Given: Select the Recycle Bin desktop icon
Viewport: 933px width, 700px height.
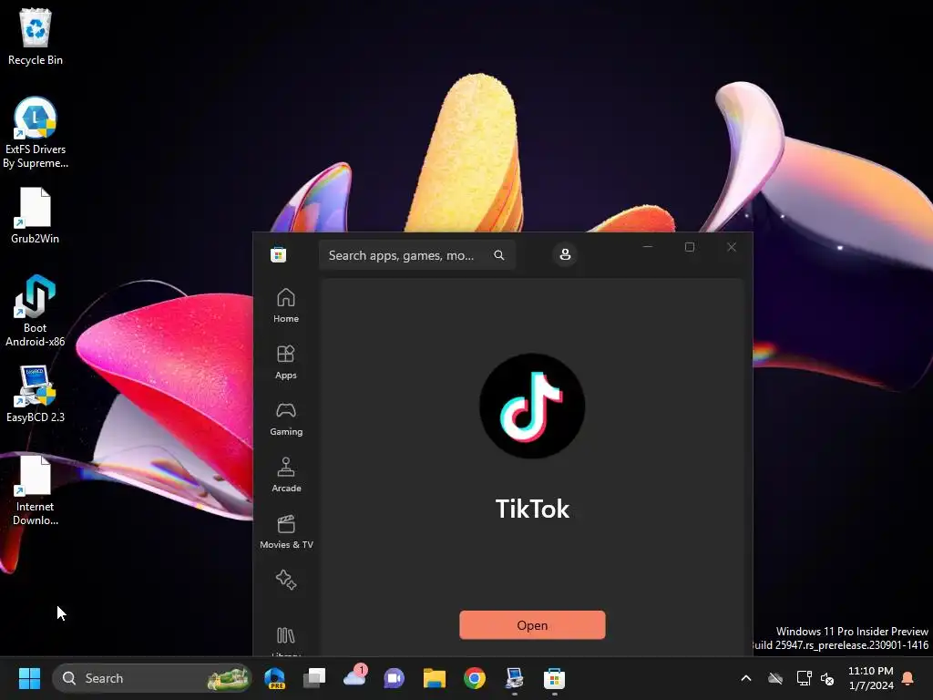Looking at the screenshot, I should 36,36.
